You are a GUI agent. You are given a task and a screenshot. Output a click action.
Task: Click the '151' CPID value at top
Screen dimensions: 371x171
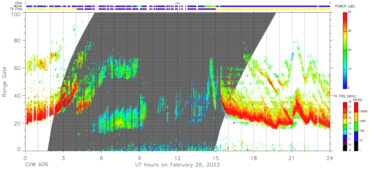tap(177, 3)
